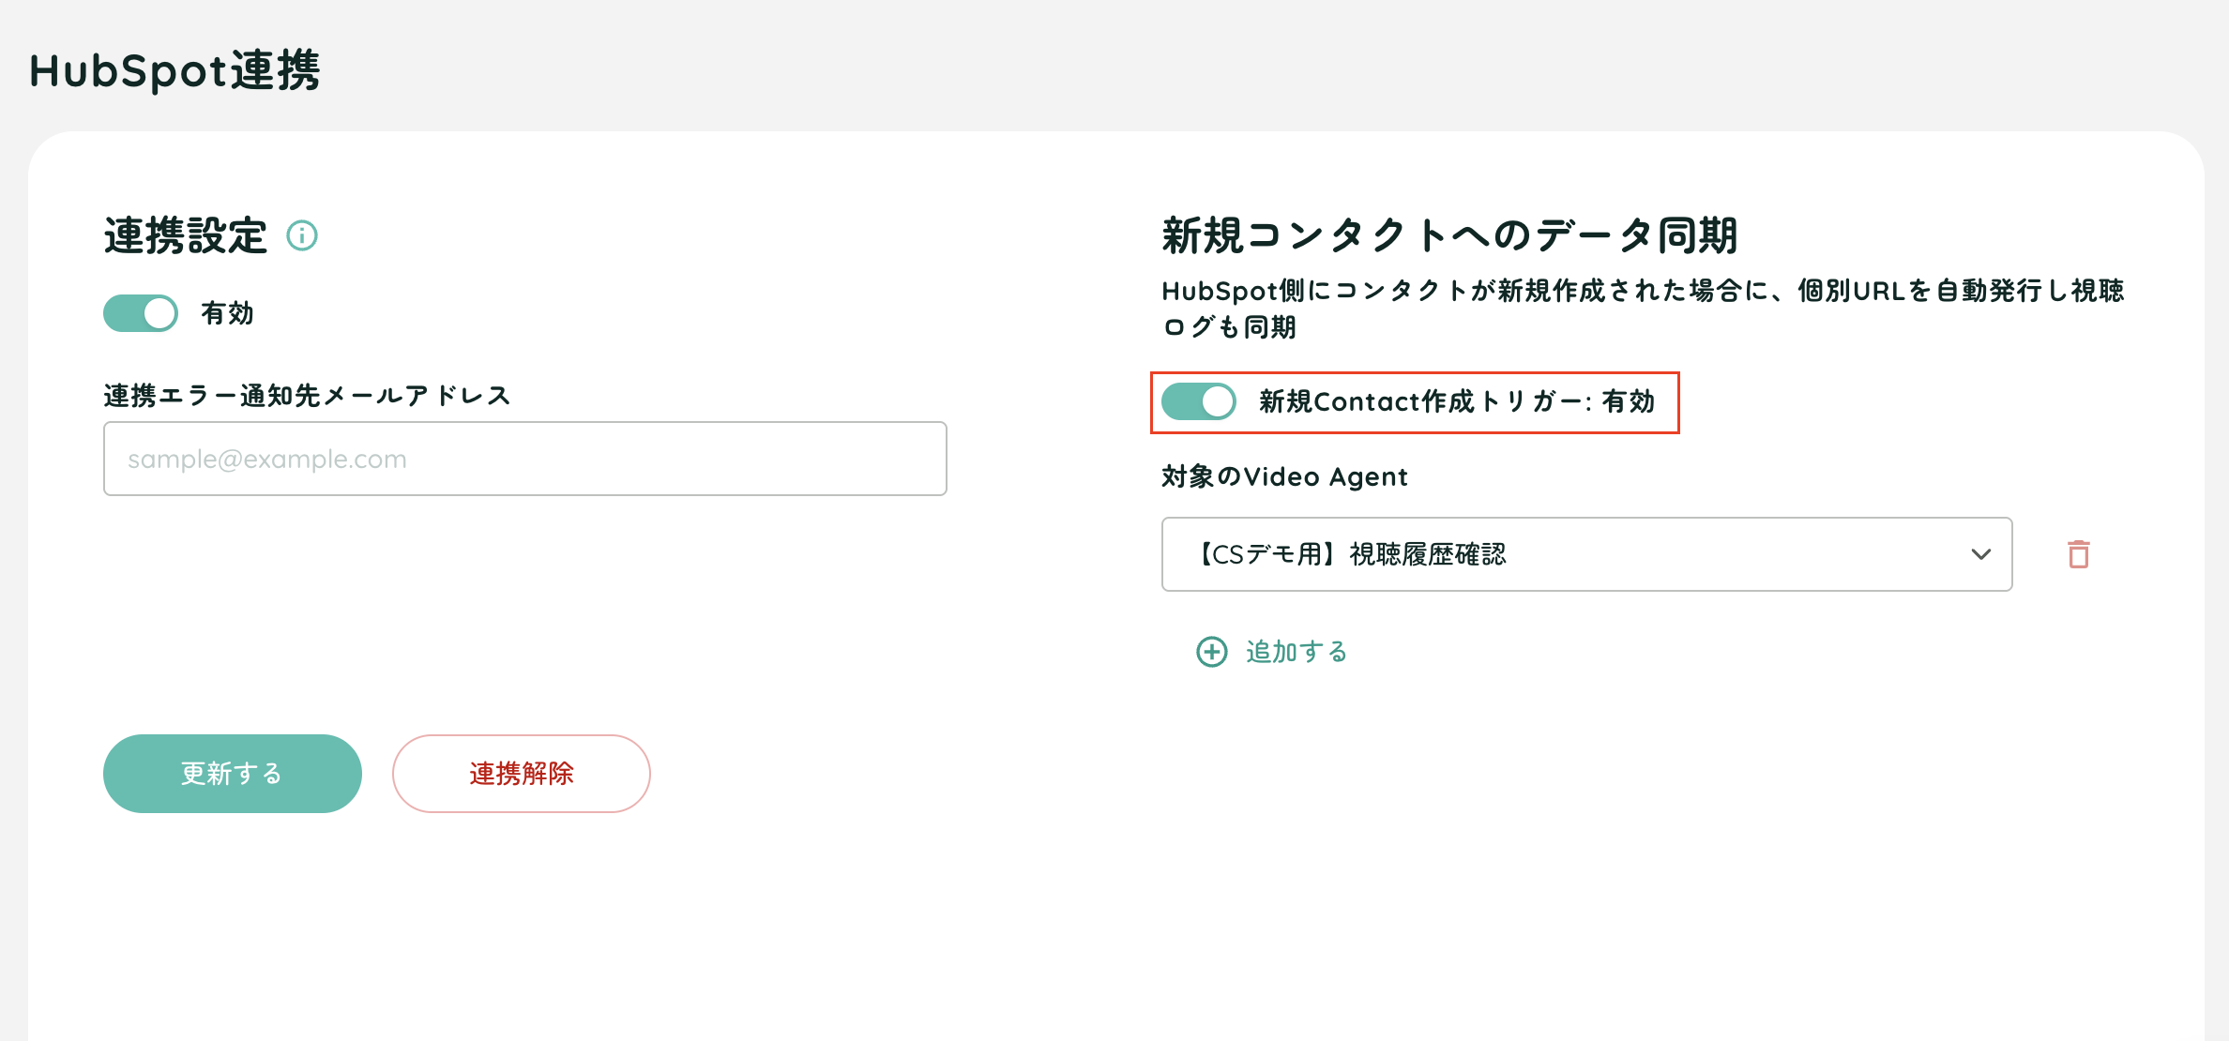Viewport: 2229px width, 1041px height.
Task: Click the 連携設定 section heading
Action: (x=186, y=235)
